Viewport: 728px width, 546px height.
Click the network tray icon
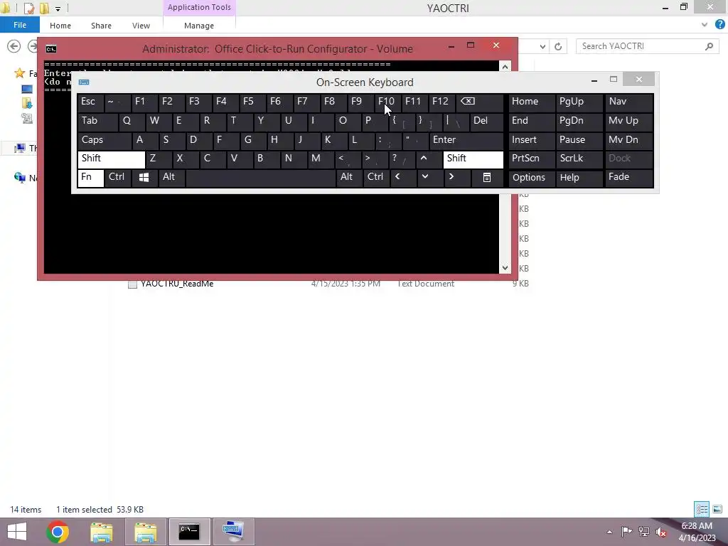click(x=644, y=532)
